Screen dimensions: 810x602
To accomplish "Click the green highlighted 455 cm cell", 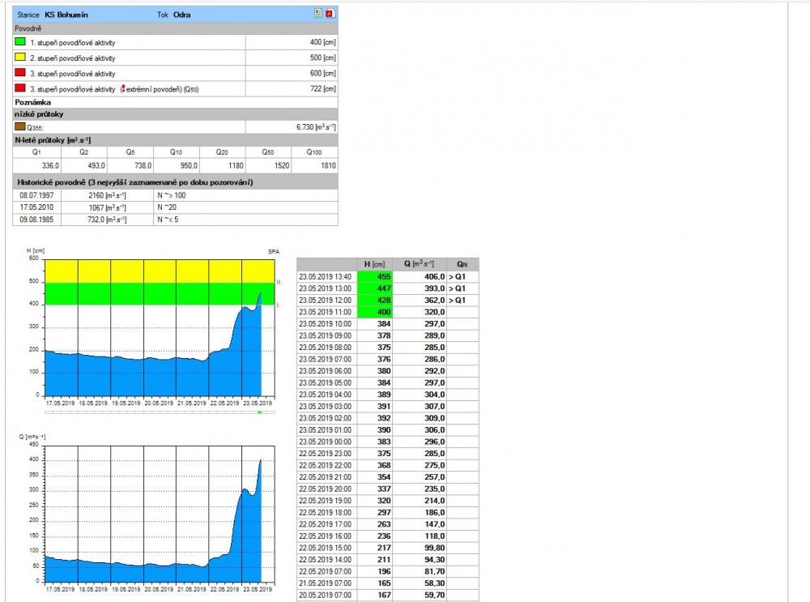I will click(374, 276).
